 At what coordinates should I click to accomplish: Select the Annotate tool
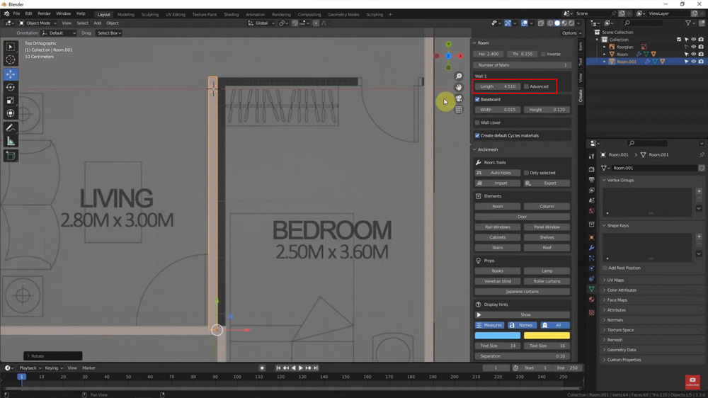[11, 128]
